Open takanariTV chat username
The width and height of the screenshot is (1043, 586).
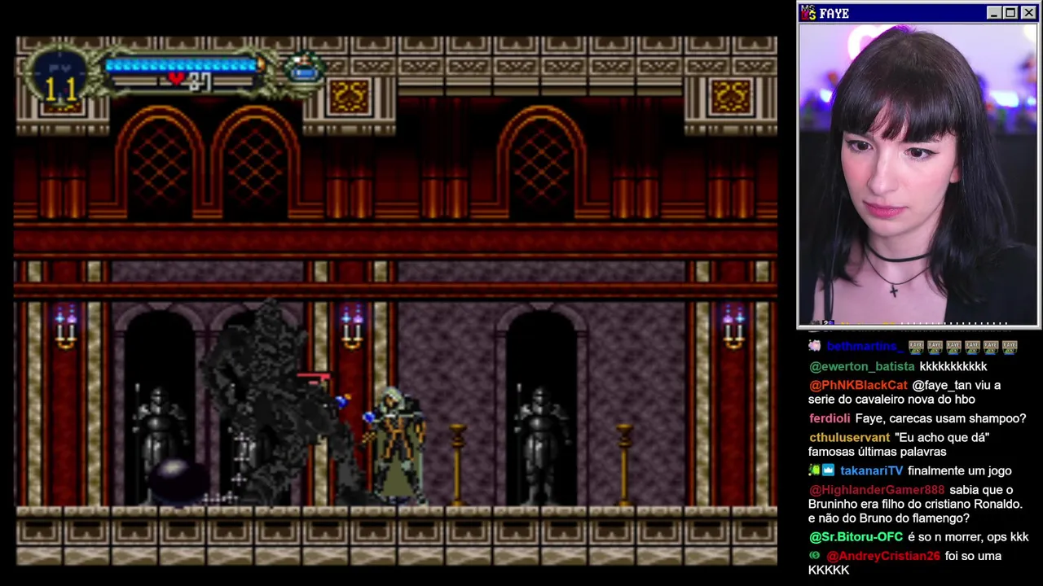click(x=871, y=470)
